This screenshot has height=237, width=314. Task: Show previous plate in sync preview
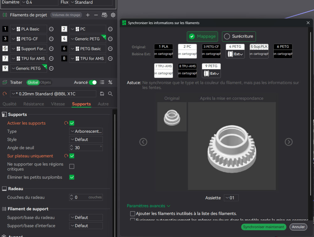point(143,142)
